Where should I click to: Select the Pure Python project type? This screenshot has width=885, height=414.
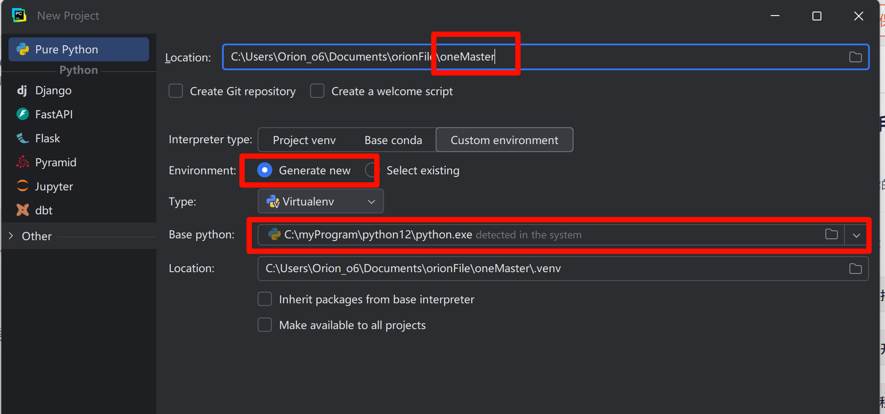(79, 49)
